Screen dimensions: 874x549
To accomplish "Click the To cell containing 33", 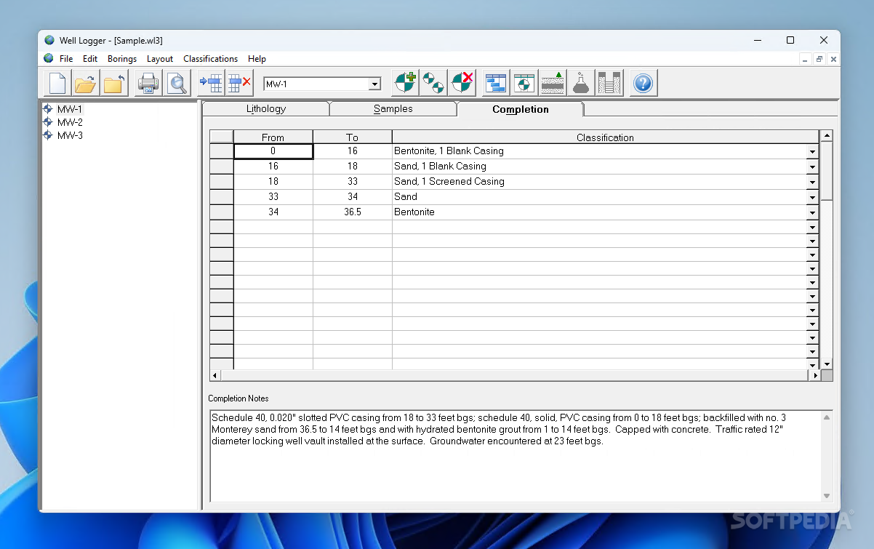I will pyautogui.click(x=353, y=182).
